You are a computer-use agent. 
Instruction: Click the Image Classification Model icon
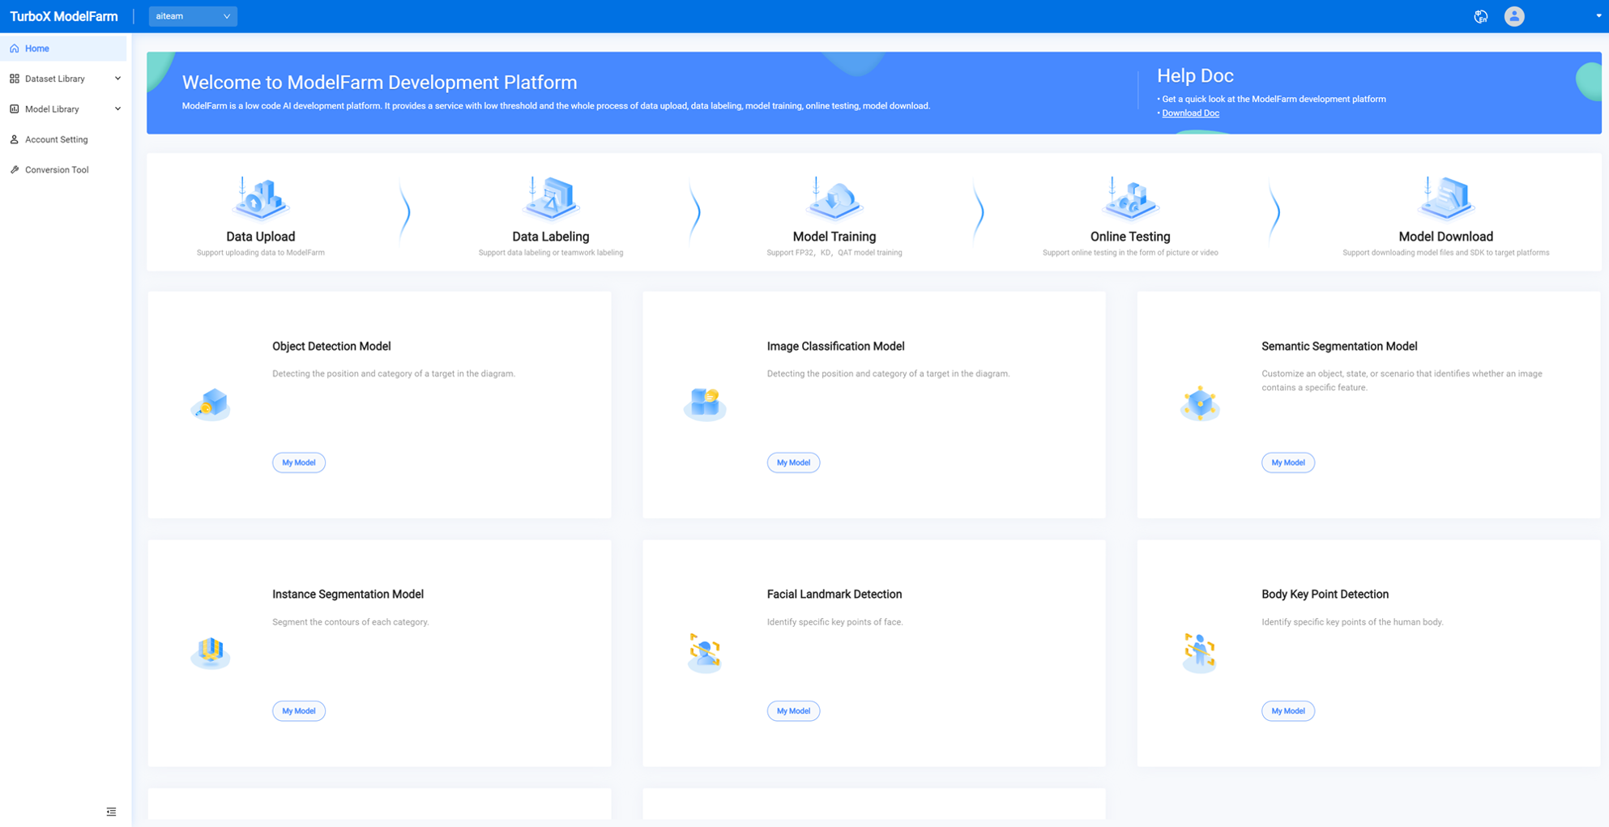pyautogui.click(x=705, y=404)
